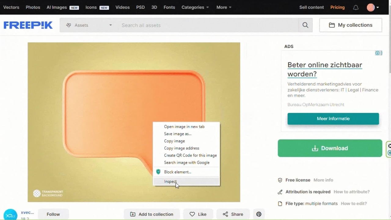Expand the Categories menu

(x=195, y=7)
